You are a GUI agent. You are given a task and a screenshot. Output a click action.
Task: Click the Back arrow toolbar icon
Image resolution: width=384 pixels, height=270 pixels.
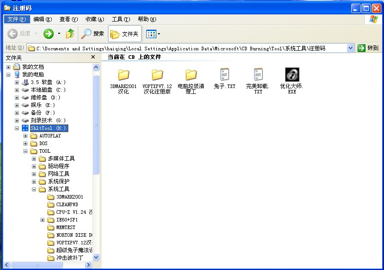pyautogui.click(x=13, y=34)
